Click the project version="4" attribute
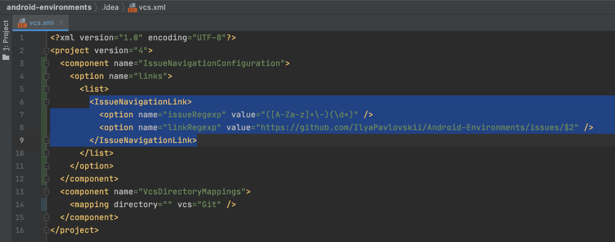615x242 pixels. tap(121, 51)
